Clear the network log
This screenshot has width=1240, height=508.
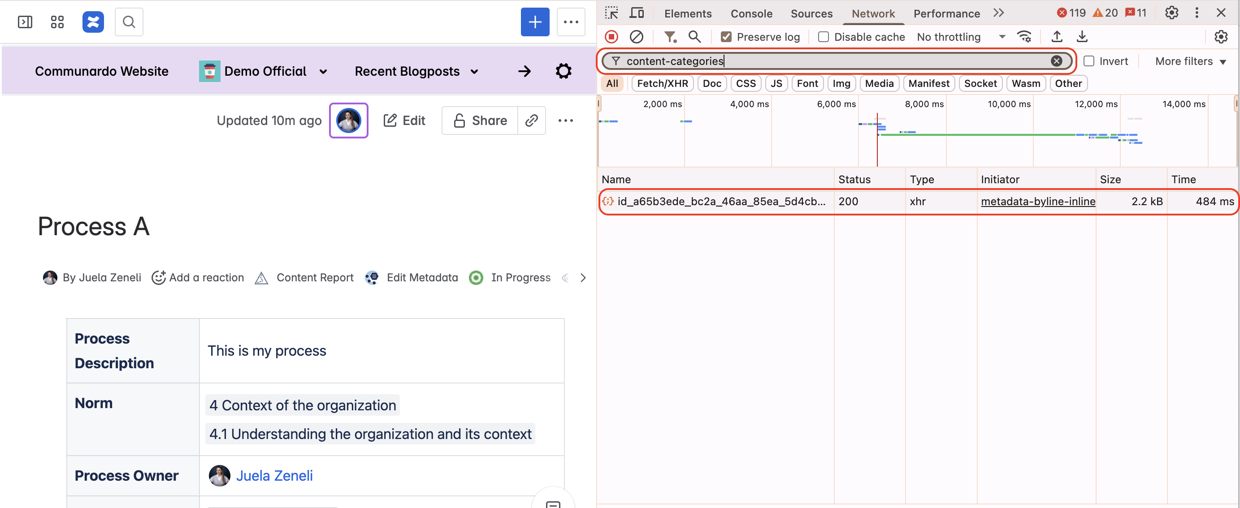coord(637,37)
